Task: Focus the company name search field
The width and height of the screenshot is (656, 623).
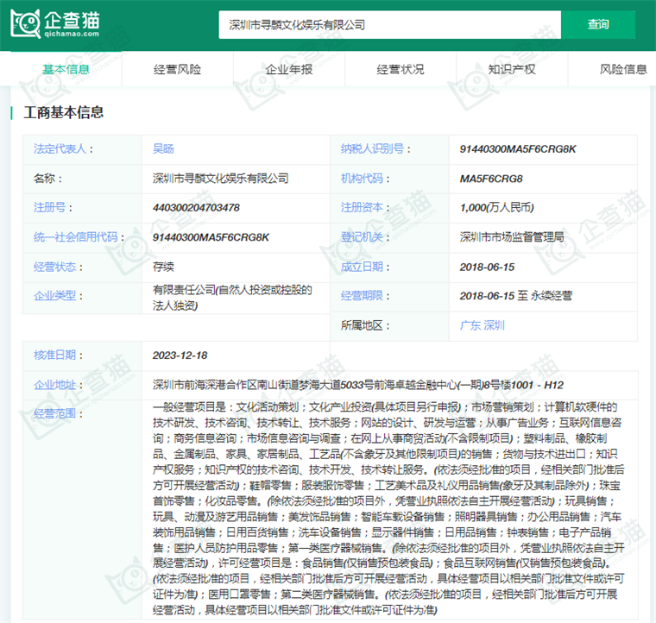Action: tap(389, 25)
